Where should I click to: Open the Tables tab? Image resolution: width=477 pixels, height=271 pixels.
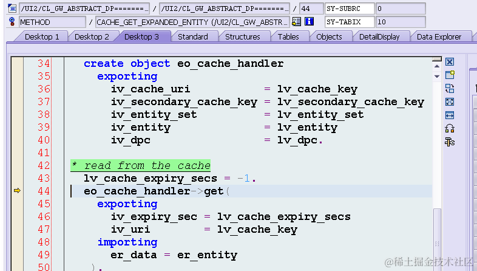(288, 37)
